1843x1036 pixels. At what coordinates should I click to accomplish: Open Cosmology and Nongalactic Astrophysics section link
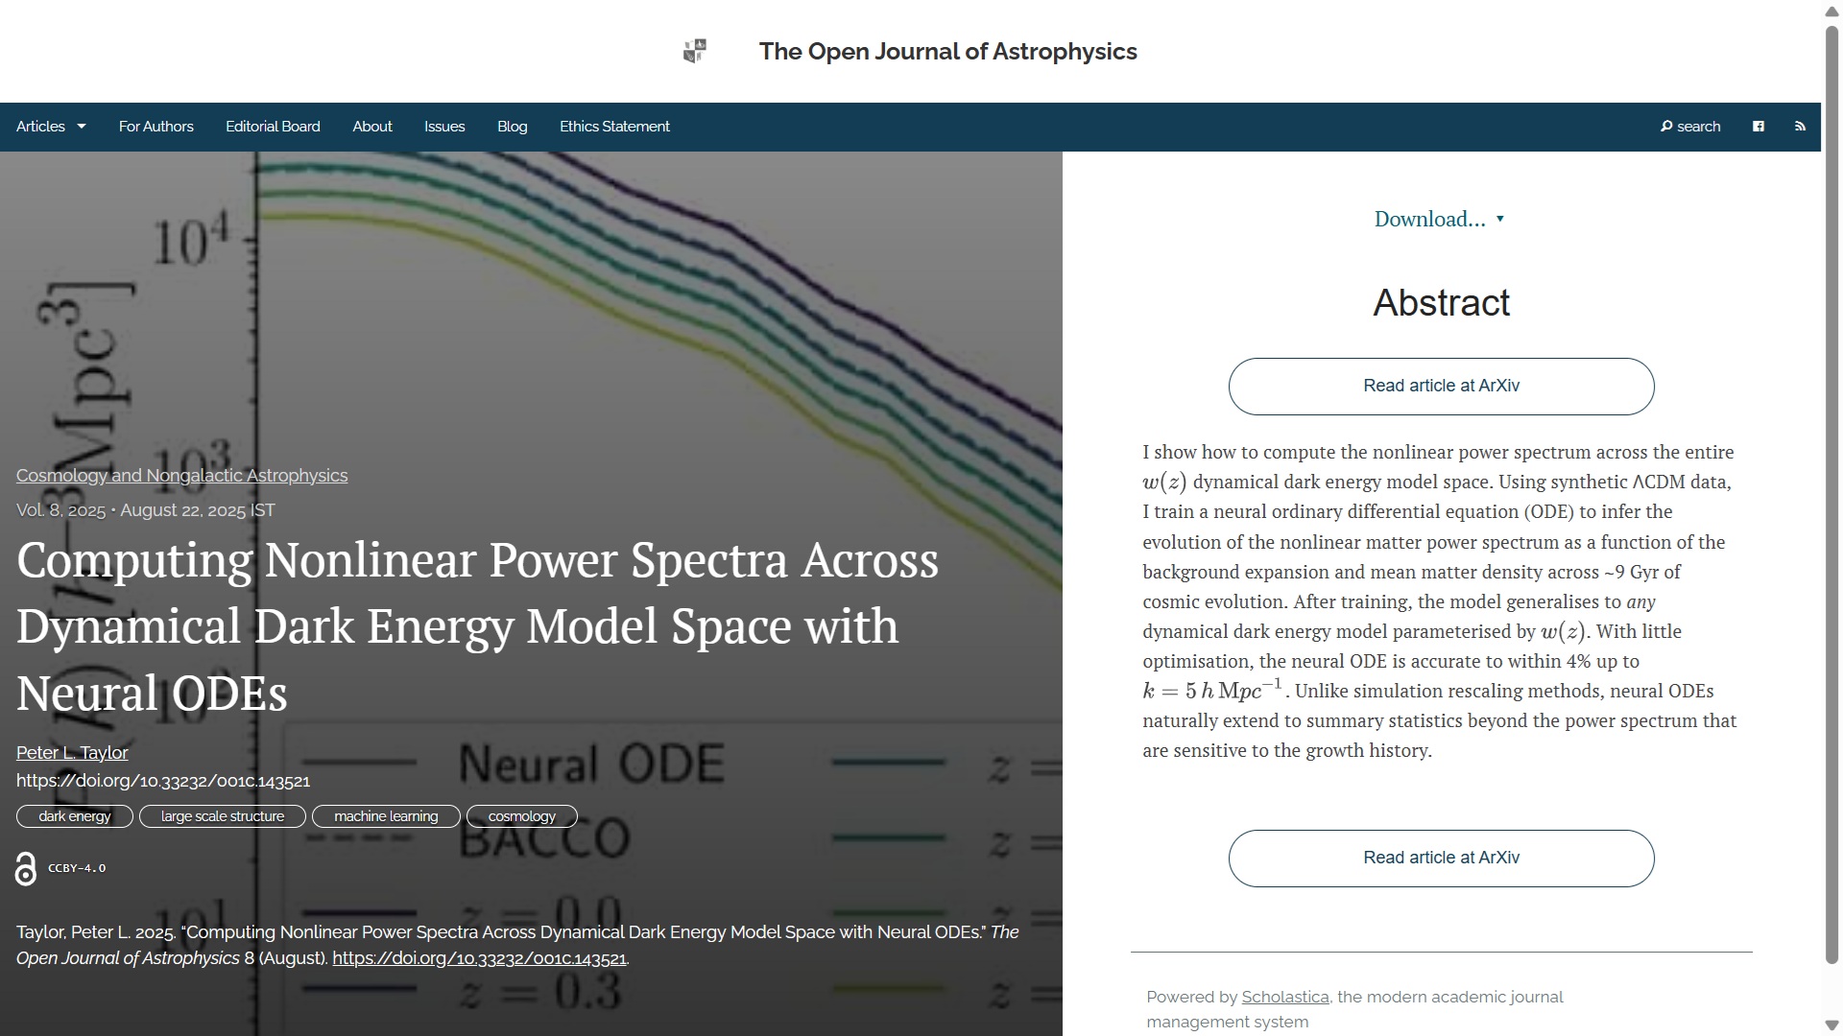pos(181,476)
